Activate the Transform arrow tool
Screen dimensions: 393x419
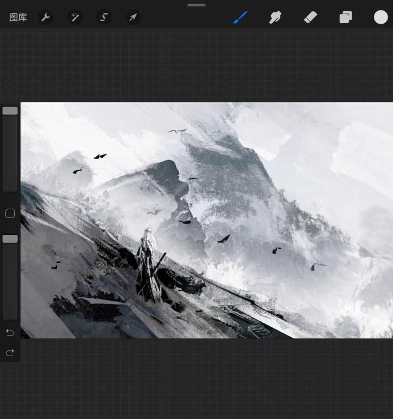[x=133, y=17]
